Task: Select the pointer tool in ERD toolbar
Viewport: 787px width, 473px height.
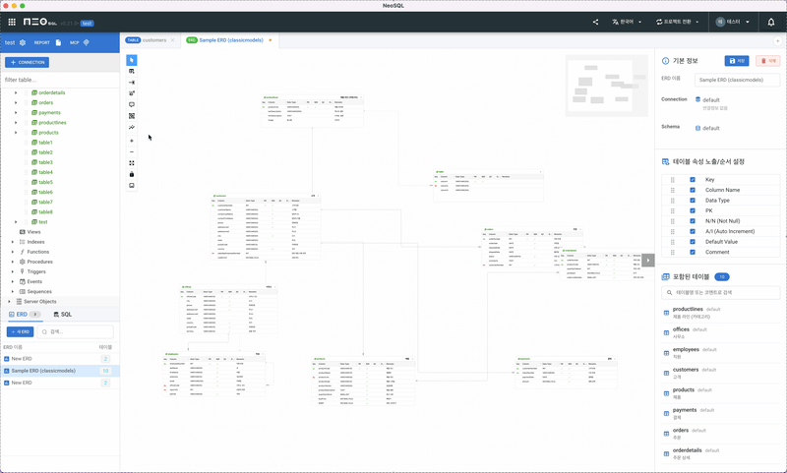Action: pyautogui.click(x=132, y=61)
